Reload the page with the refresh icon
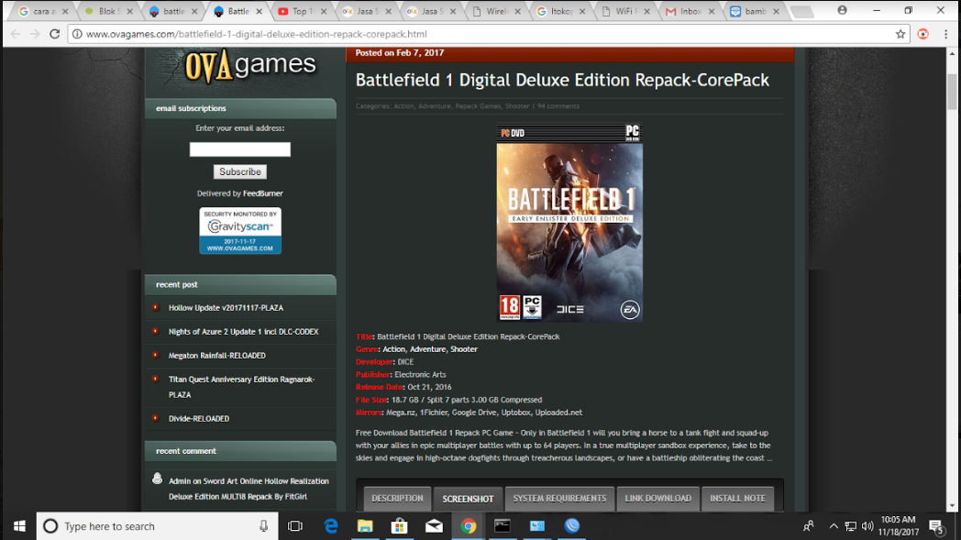Image resolution: width=961 pixels, height=540 pixels. pyautogui.click(x=54, y=34)
